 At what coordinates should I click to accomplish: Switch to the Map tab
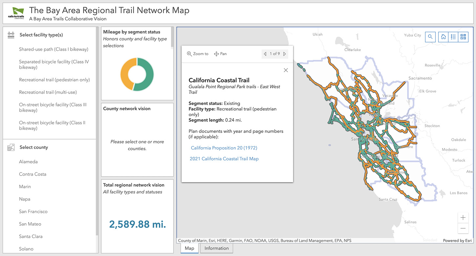pyautogui.click(x=189, y=248)
